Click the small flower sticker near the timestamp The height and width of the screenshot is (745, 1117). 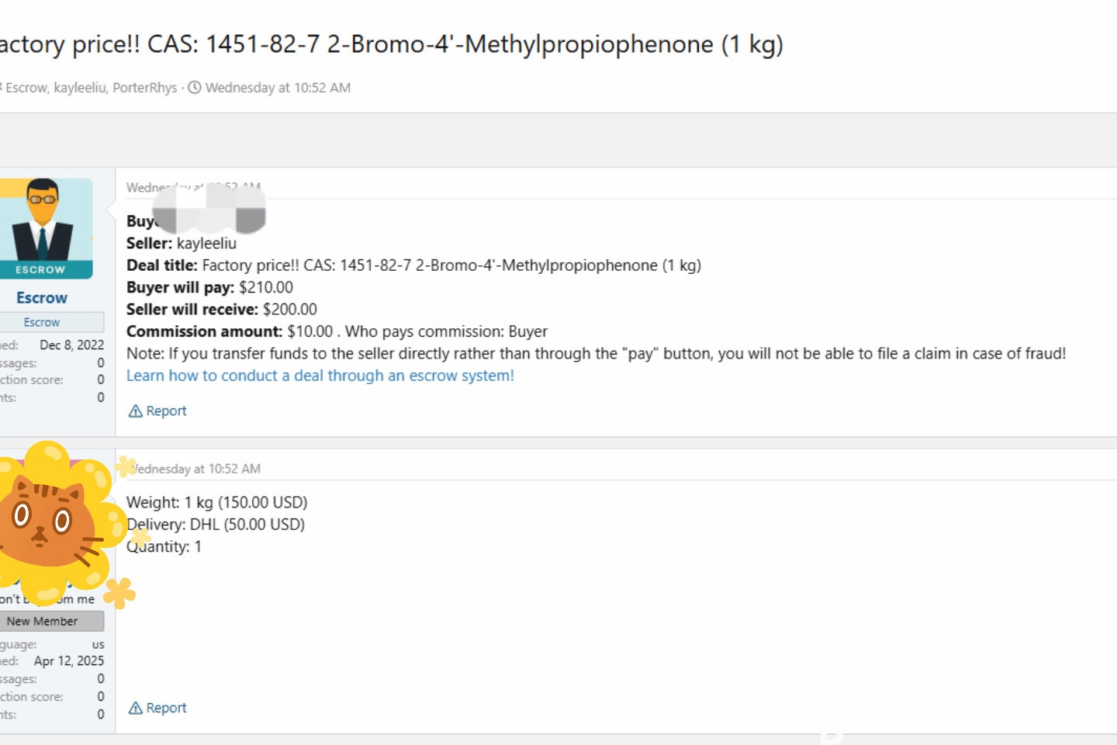pos(125,466)
